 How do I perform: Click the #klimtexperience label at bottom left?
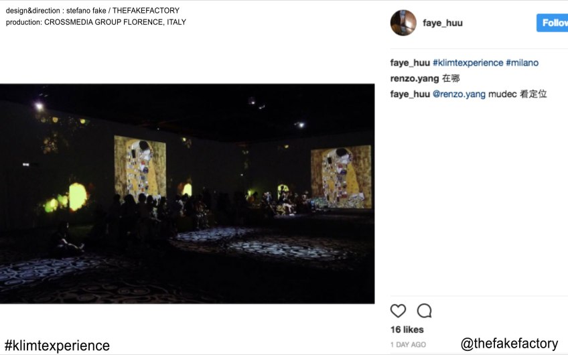point(57,346)
